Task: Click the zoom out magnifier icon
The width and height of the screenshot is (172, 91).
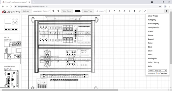Action: pyautogui.click(x=58, y=11)
